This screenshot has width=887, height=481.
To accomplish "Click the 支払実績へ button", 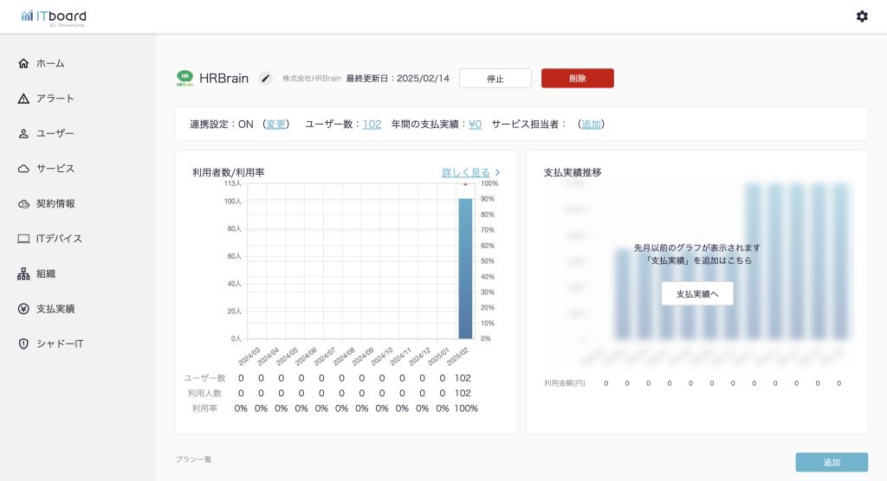I will [696, 293].
